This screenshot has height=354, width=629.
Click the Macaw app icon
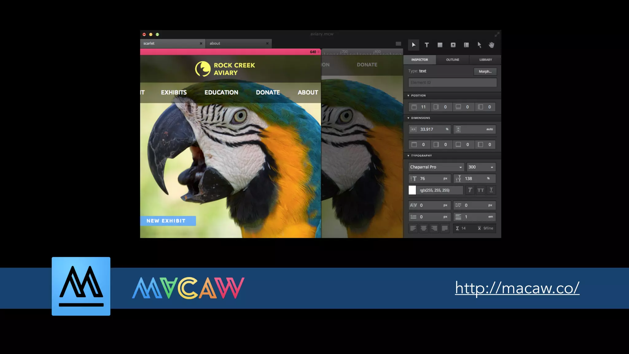click(81, 286)
